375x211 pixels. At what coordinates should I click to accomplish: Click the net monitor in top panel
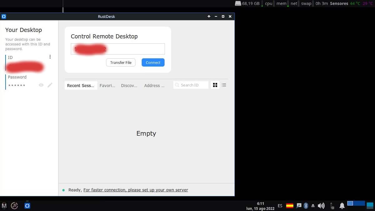pyautogui.click(x=294, y=3)
